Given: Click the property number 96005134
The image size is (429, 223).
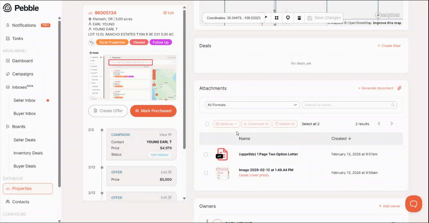Looking at the screenshot, I should click(105, 13).
